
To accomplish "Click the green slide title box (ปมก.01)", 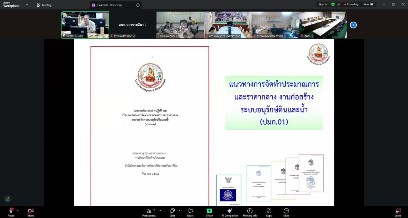I will [274, 102].
